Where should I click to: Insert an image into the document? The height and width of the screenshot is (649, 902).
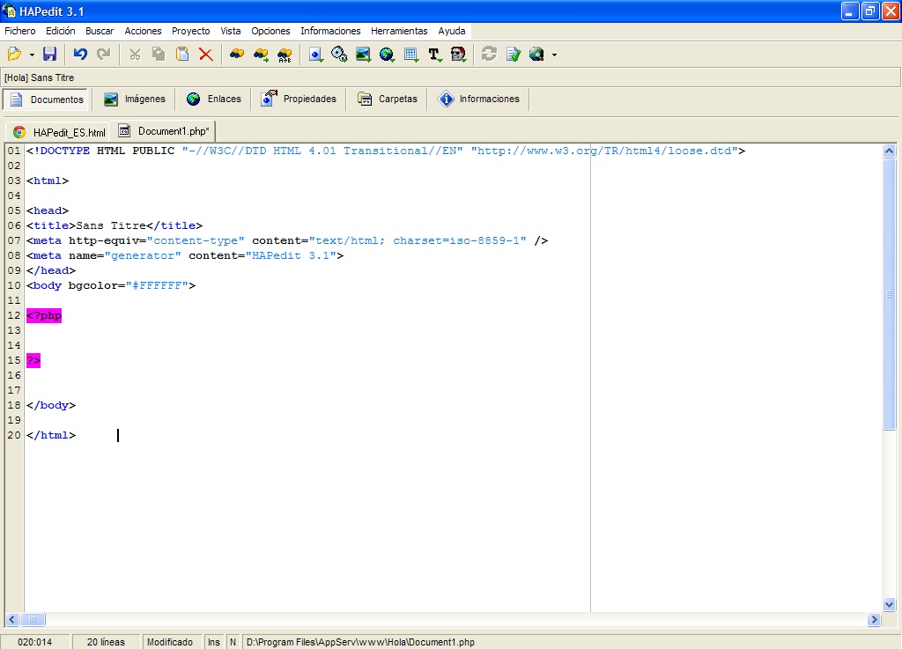pyautogui.click(x=363, y=54)
